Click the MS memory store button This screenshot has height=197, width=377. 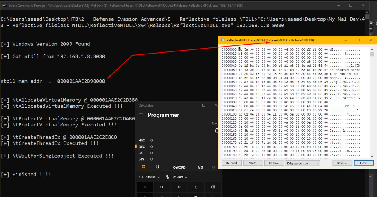coord(200,167)
